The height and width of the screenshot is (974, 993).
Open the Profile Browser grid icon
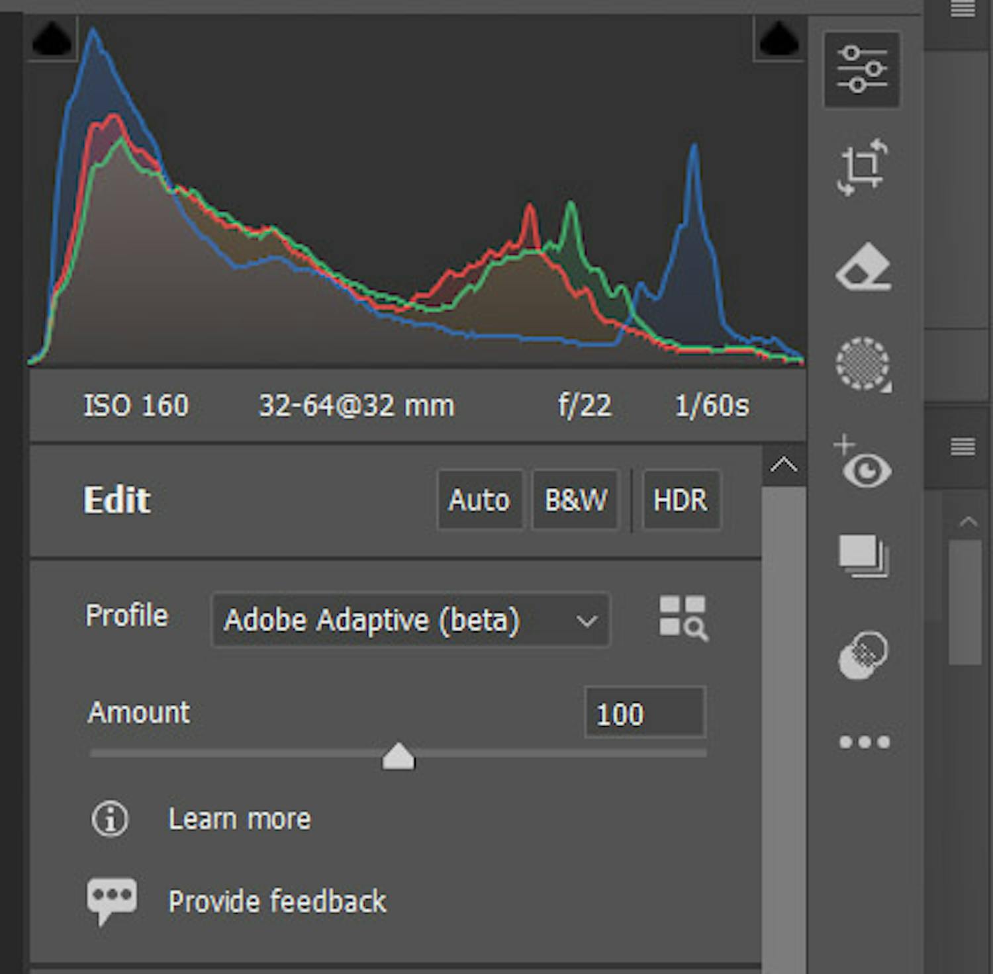tap(682, 620)
